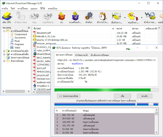Image resolution: width=163 pixels, height=137 pixels.
Task: Click the Hide details button
Action: pos(69,96)
